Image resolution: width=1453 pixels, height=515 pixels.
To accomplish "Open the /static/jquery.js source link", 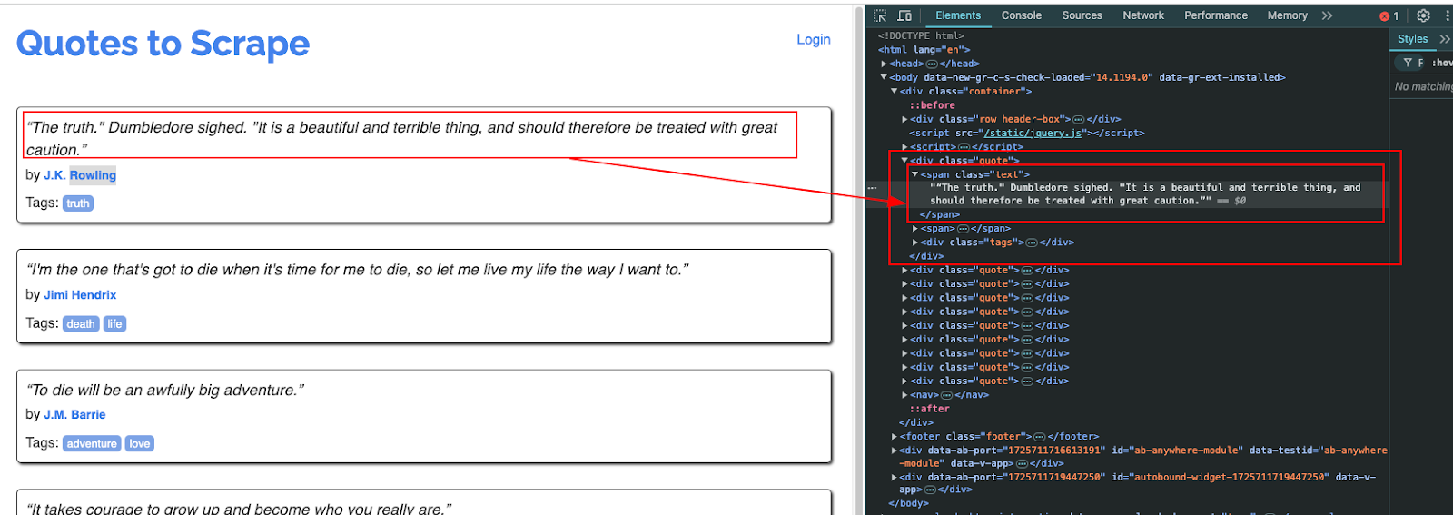I will 1033,133.
